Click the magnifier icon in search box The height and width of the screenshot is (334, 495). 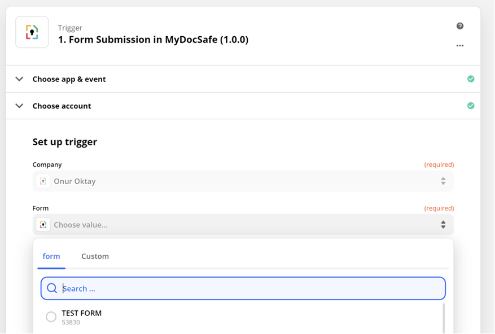tap(52, 288)
